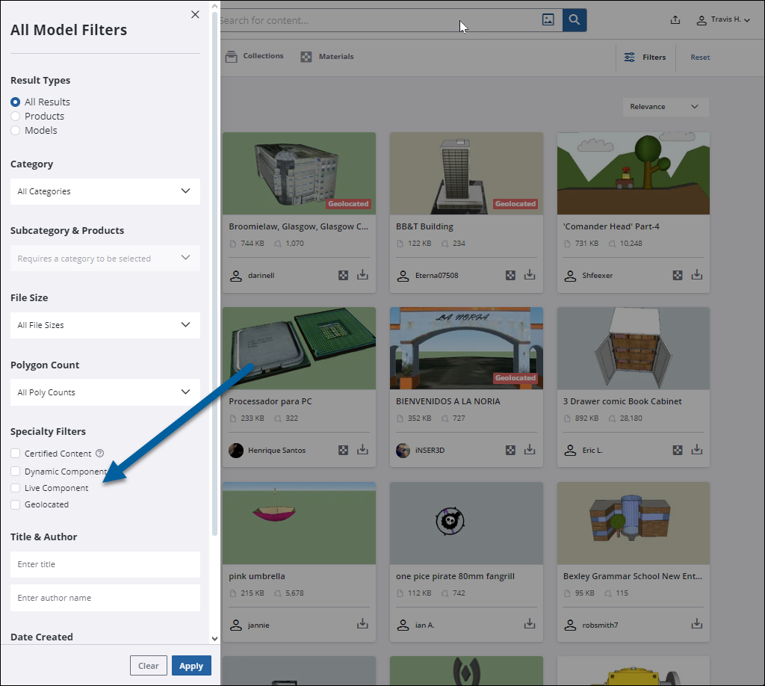Select the Products result type radio button
The image size is (765, 686).
click(x=15, y=116)
